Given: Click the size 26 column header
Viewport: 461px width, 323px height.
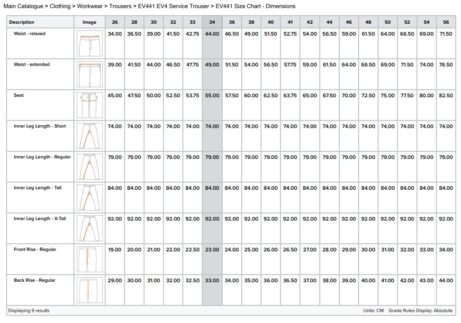Looking at the screenshot, I should click(115, 22).
